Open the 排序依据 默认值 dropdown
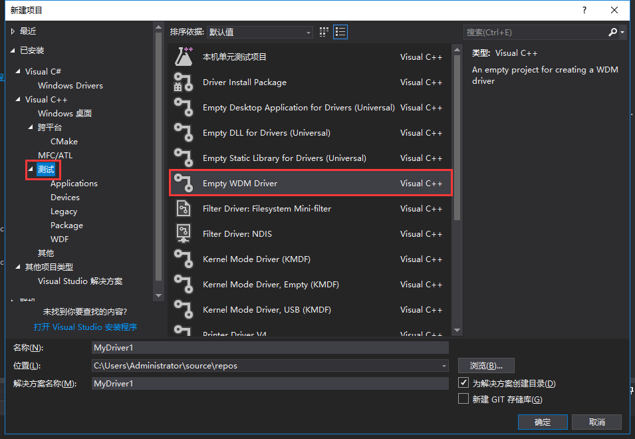635x439 pixels. pyautogui.click(x=259, y=32)
